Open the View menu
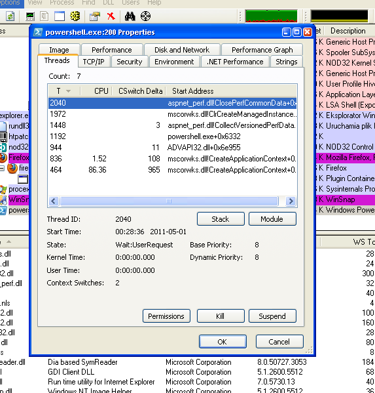Screen dimensions: 375x393 (35, 3)
